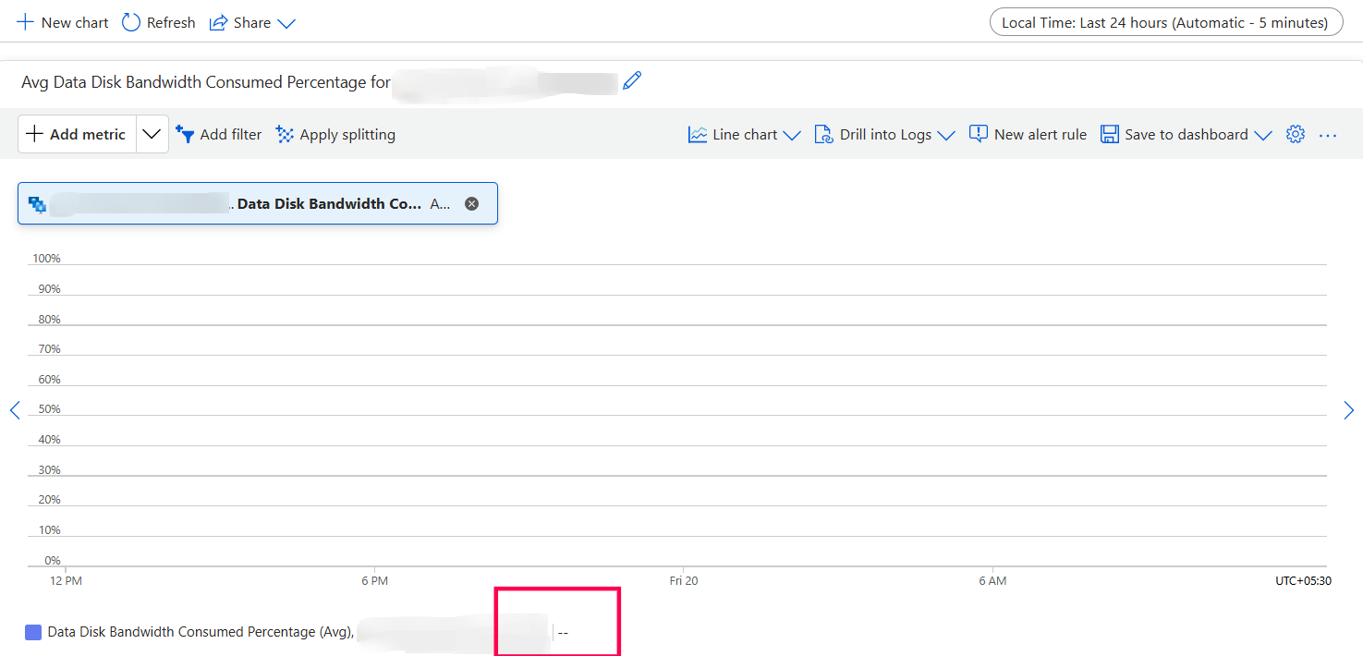Screen dimensions: 1363x656
Task: Open Drill into Logs dropdown
Action: tap(883, 134)
